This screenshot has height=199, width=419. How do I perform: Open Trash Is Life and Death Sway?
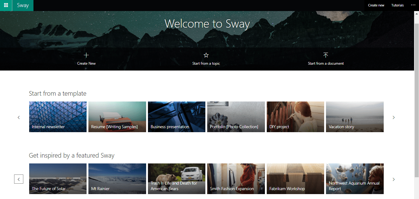tap(177, 179)
